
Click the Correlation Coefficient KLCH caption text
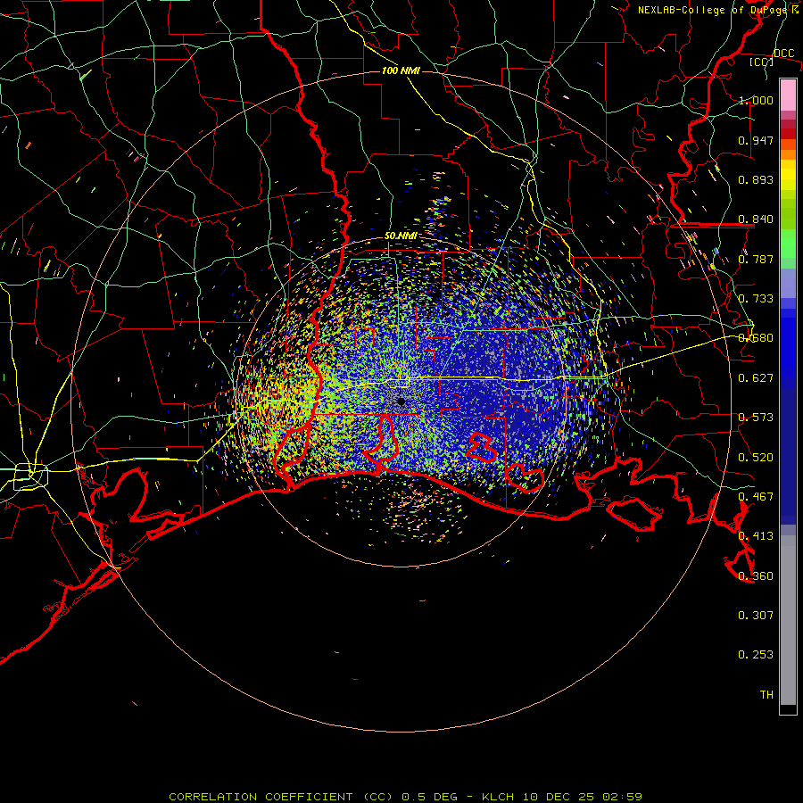405,797
